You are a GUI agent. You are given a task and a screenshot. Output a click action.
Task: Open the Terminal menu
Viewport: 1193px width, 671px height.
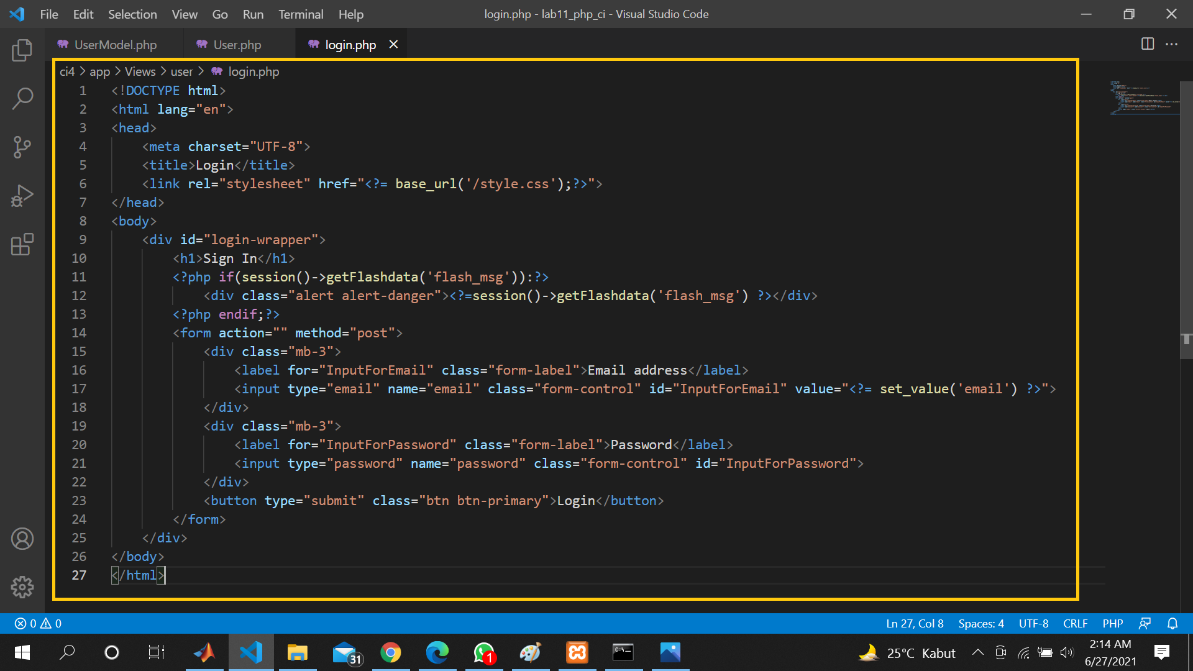[x=301, y=14]
